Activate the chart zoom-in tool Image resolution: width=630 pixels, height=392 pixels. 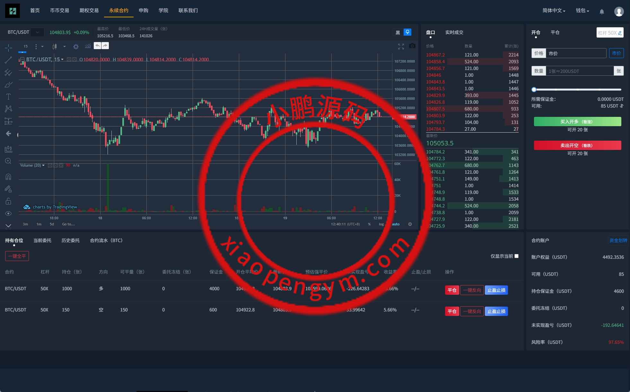point(8,161)
